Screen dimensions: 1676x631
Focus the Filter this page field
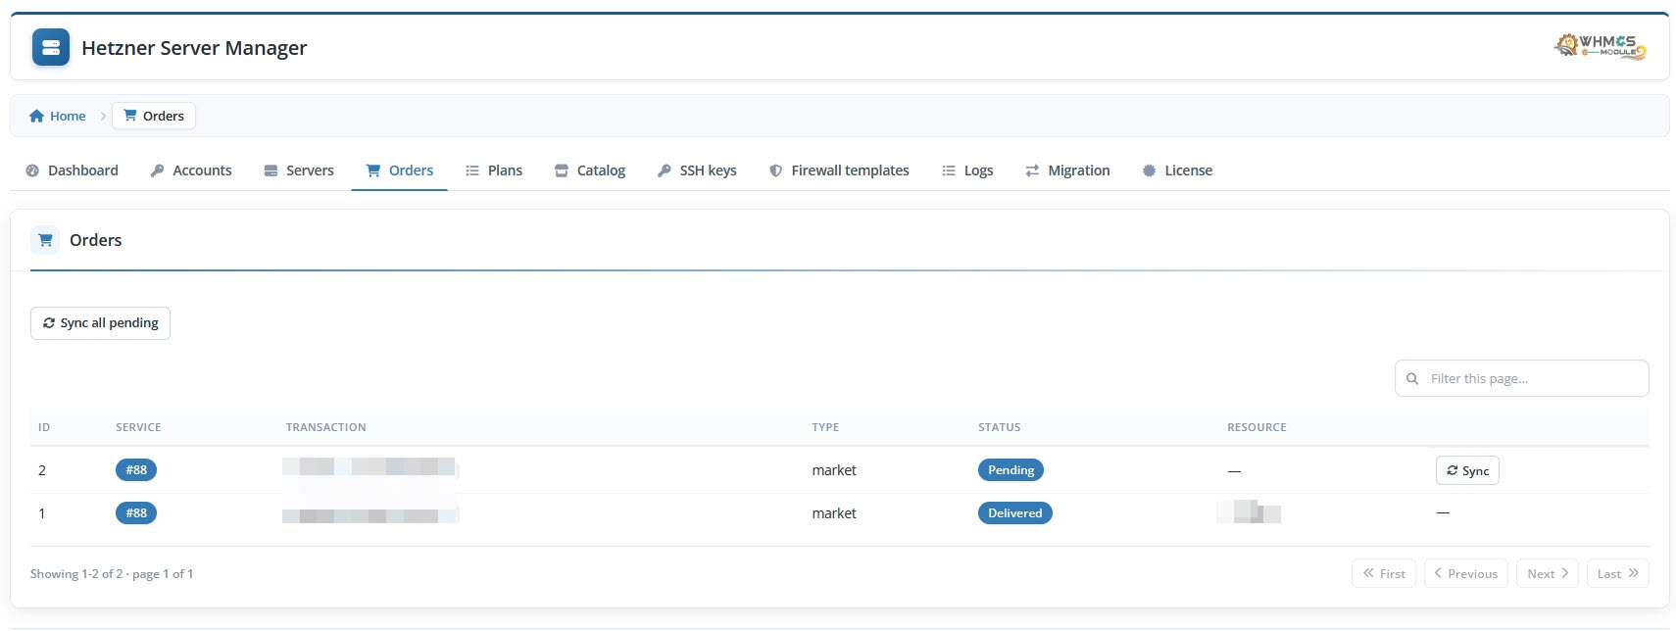(x=1521, y=378)
